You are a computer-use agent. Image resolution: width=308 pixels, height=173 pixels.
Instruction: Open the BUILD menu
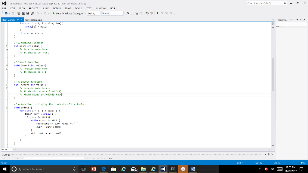point(46,8)
